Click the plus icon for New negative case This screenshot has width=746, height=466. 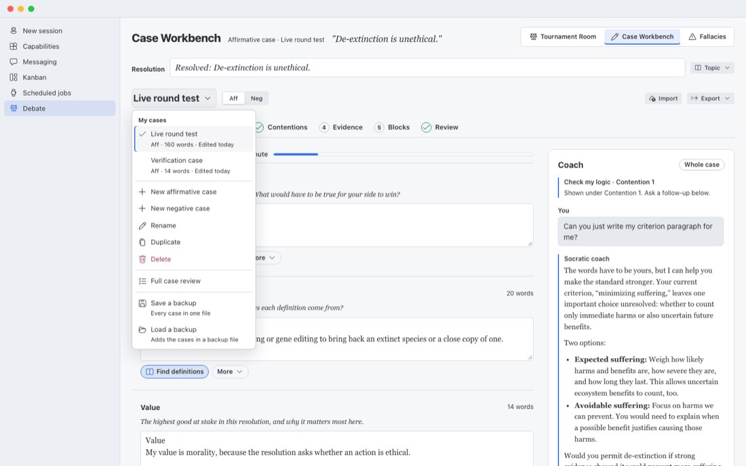pyautogui.click(x=142, y=208)
